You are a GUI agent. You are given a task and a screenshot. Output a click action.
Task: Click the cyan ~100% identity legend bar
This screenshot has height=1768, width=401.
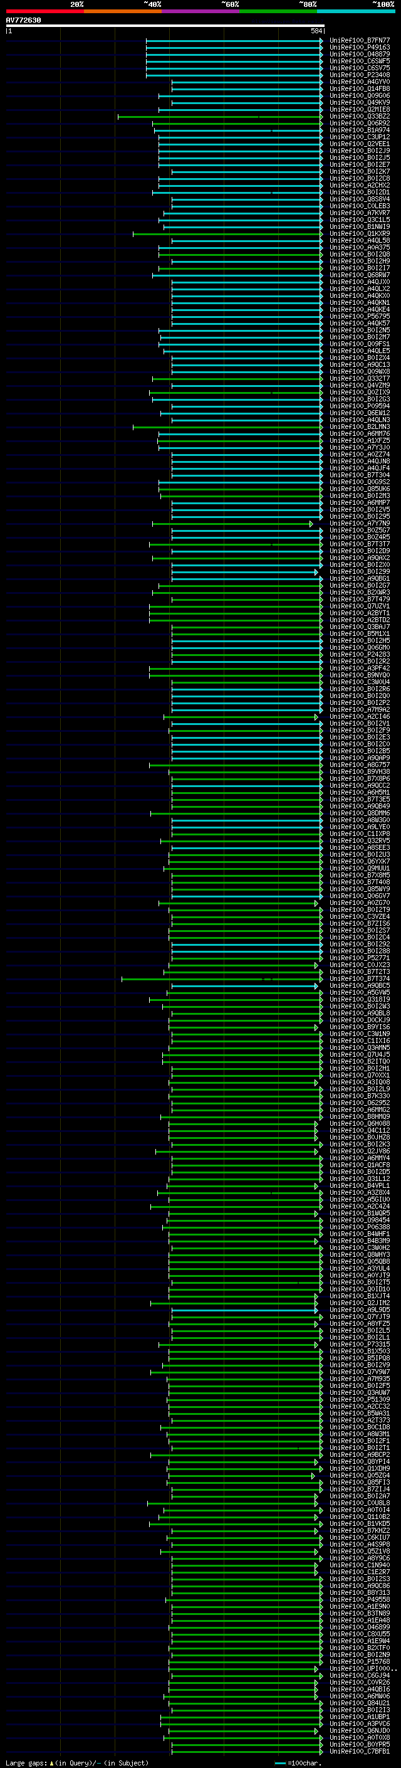pos(356,11)
